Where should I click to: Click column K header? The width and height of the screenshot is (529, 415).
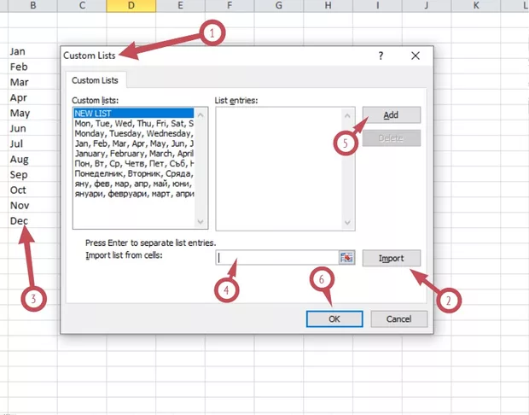point(476,6)
